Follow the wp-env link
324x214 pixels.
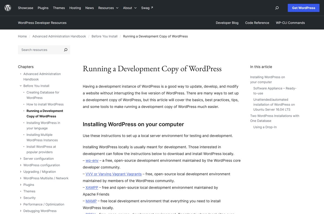(92, 160)
